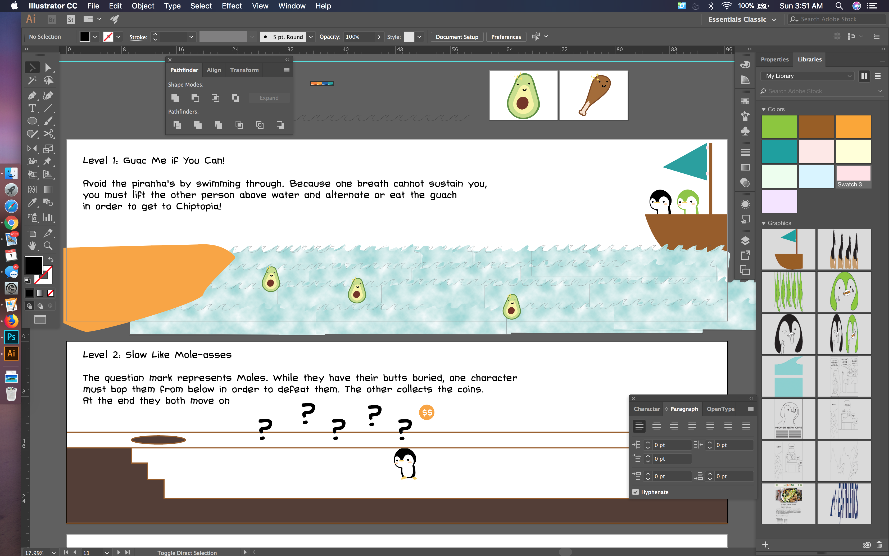This screenshot has width=889, height=556.
Task: Click the sailboat graphic thumbnail in library
Action: (x=788, y=249)
